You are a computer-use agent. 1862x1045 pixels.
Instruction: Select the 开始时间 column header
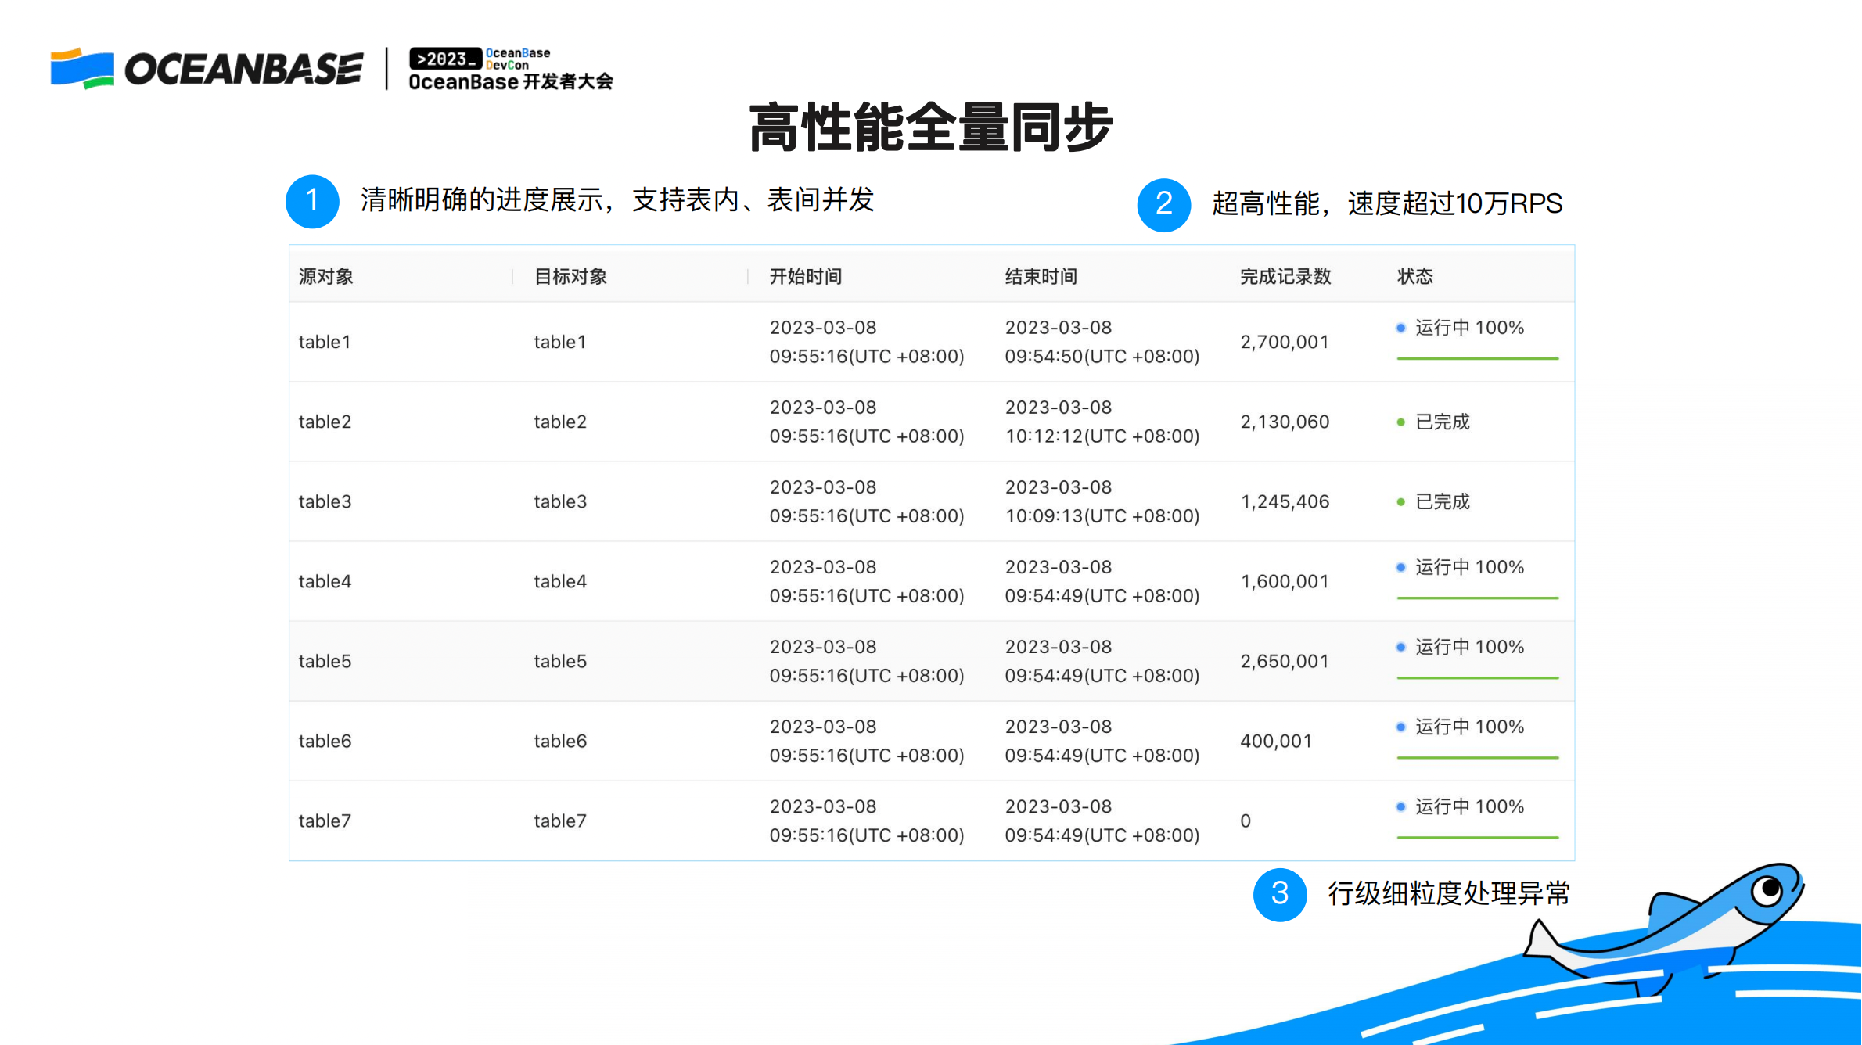coord(804,275)
